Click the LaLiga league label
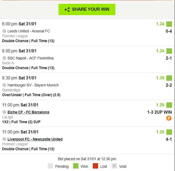This screenshot has height=171, width=175. coord(8,117)
